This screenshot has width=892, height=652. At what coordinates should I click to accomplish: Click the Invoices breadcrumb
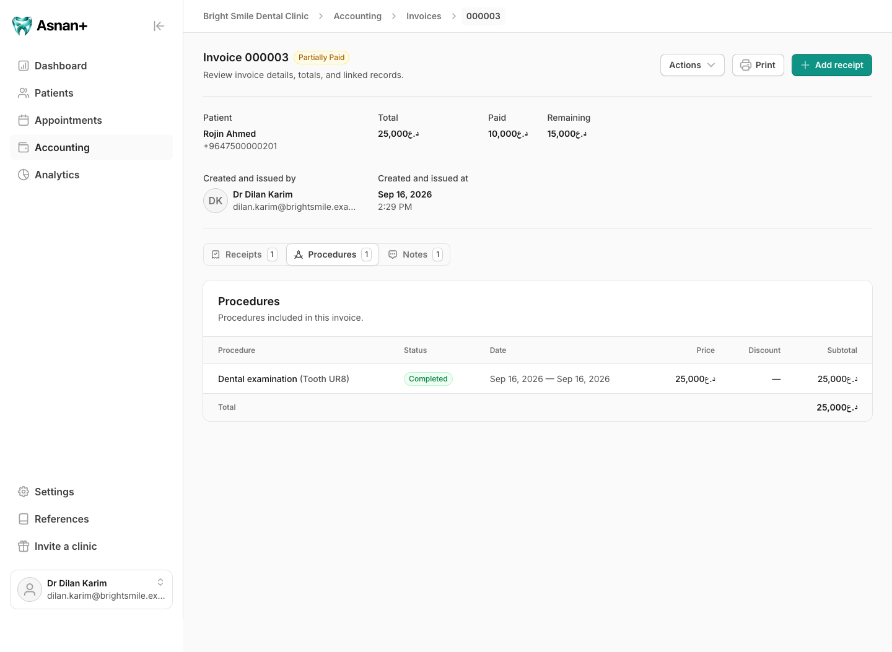pos(424,16)
